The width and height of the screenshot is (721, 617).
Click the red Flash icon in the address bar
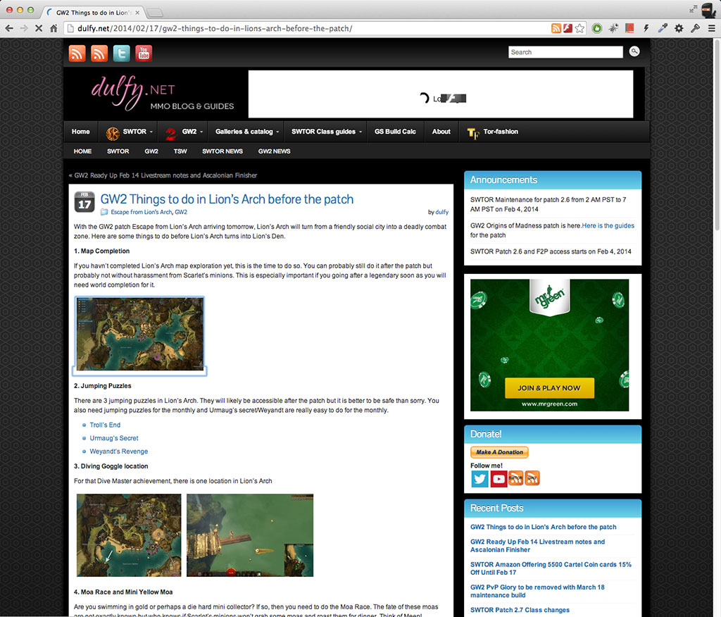point(568,29)
